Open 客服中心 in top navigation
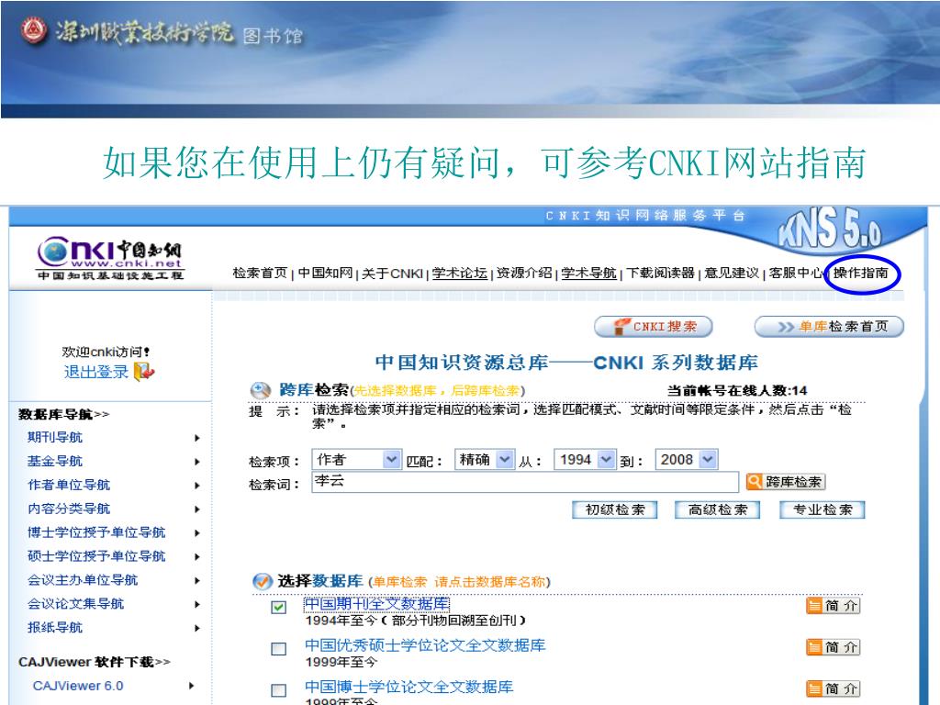Viewport: 940px width, 705px height. click(796, 274)
